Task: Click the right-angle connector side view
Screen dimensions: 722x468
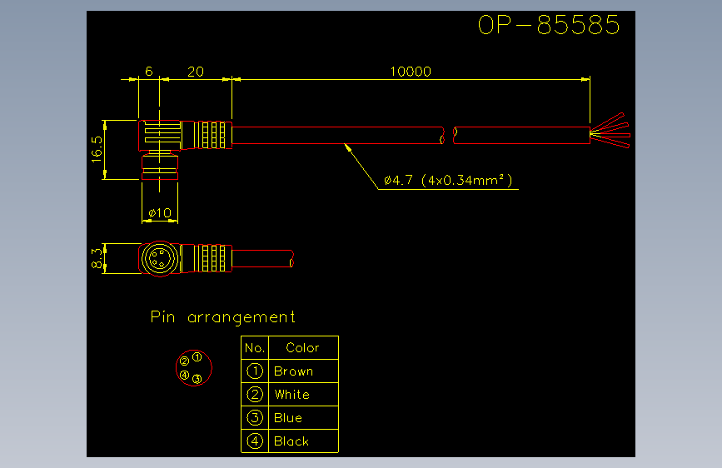Action: pyautogui.click(x=185, y=149)
